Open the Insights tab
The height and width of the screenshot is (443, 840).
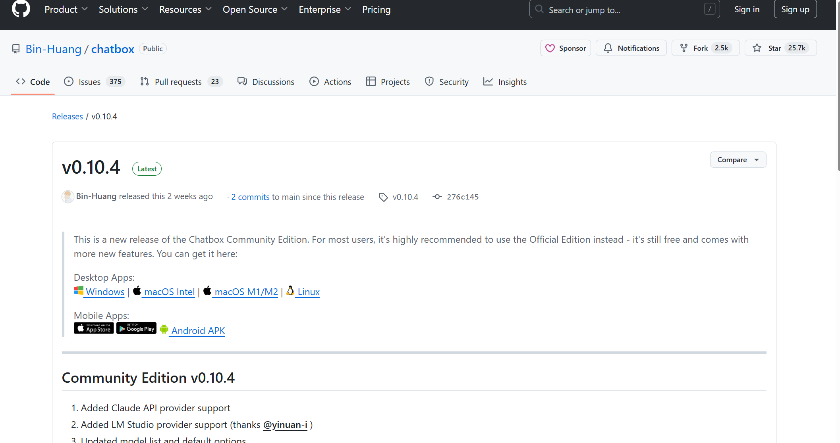pos(505,82)
